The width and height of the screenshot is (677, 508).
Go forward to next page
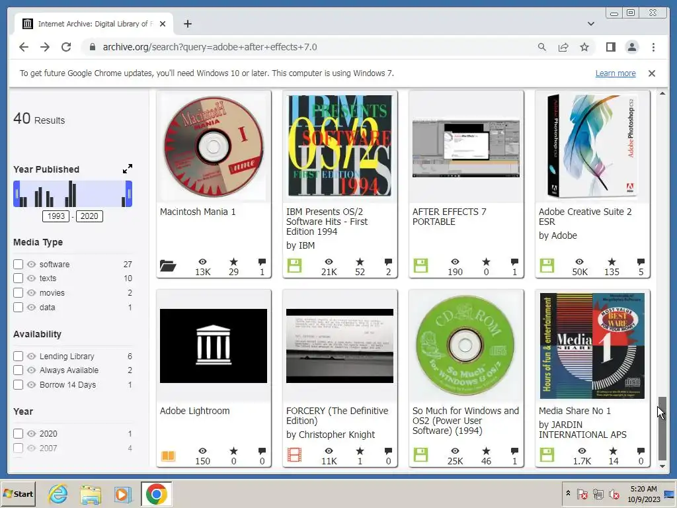(x=45, y=47)
